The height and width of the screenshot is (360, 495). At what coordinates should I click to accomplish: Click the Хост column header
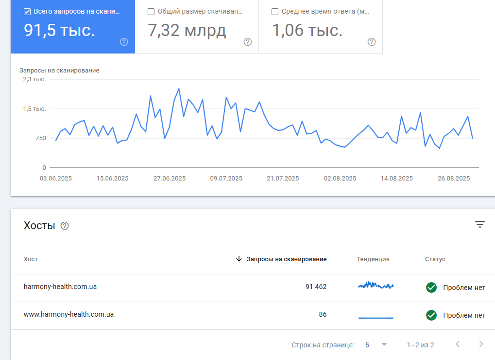pyautogui.click(x=31, y=259)
